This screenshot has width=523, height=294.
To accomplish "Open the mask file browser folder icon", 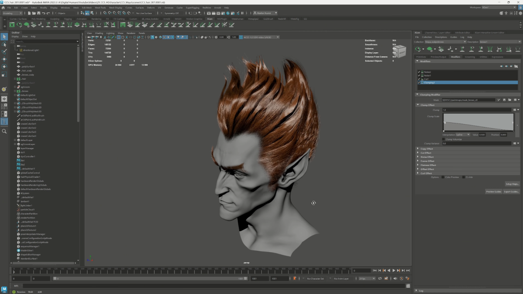I will (x=509, y=100).
